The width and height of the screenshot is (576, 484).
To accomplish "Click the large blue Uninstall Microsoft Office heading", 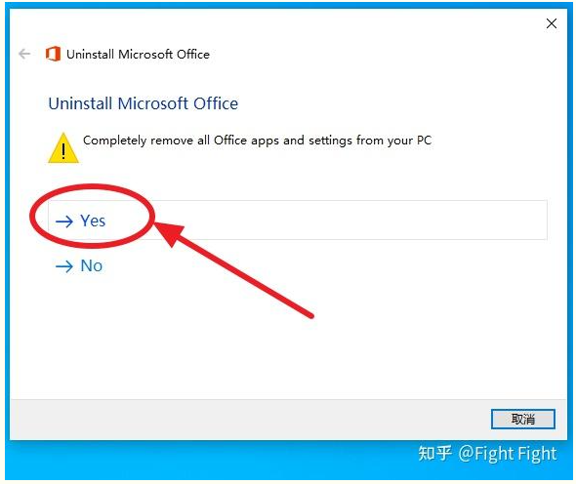I will pos(144,103).
